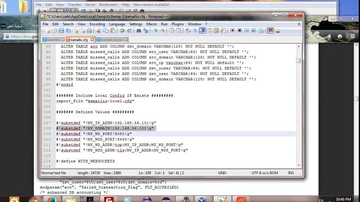Viewport: 360px width, 202px height.
Task: Open the File menu in Notepad++
Action: (46, 24)
